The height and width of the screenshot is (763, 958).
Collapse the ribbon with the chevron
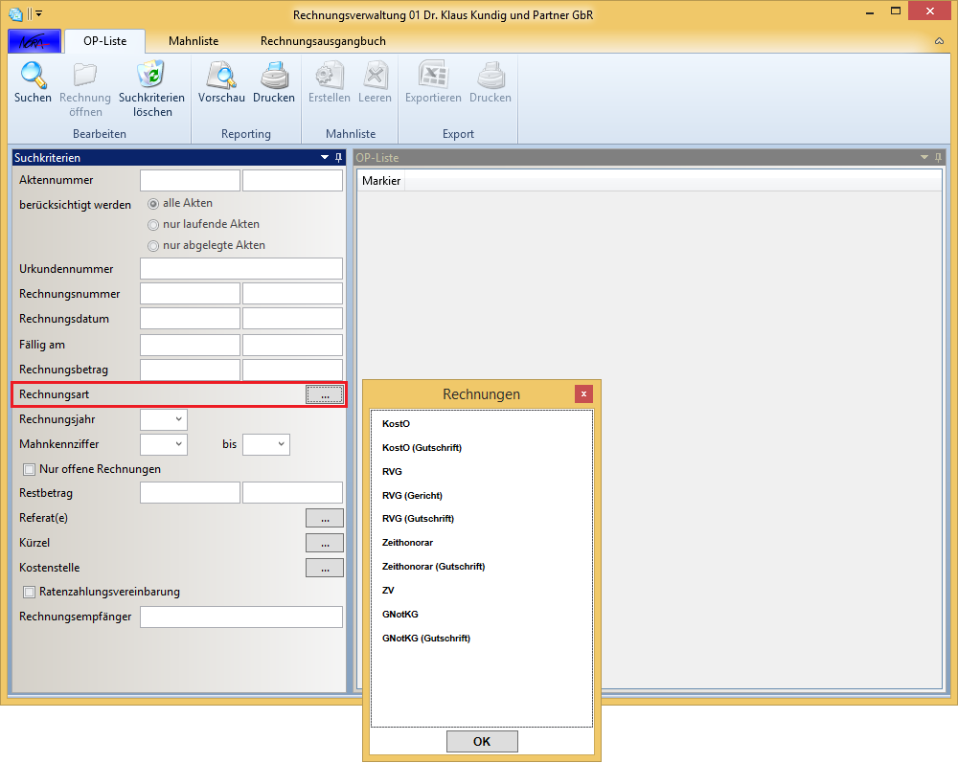939,42
